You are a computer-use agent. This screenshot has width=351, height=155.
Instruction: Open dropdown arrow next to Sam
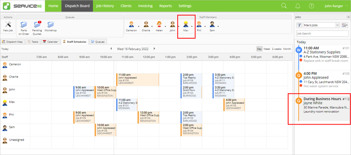pos(218,26)
